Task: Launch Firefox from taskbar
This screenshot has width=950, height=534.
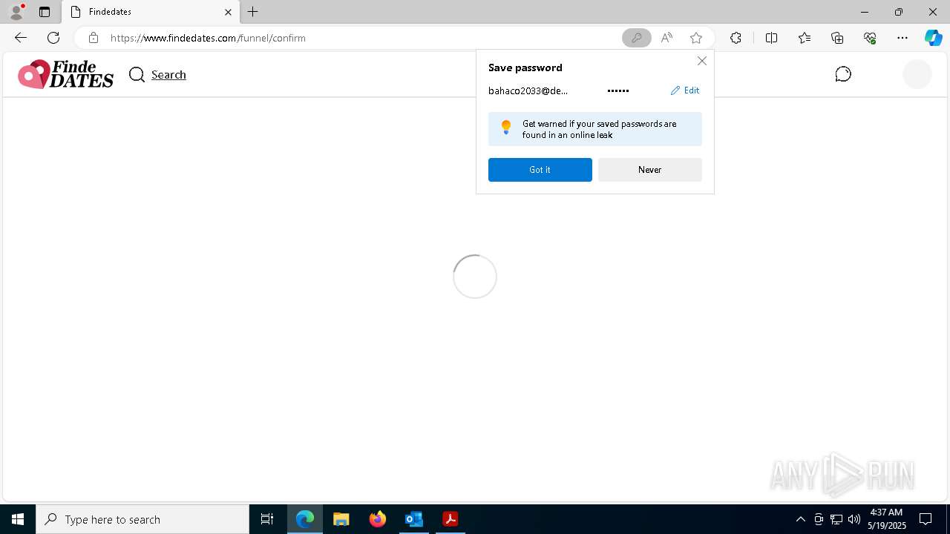Action: coord(378,519)
